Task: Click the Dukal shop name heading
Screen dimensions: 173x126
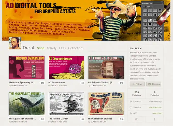Action: 28,48
